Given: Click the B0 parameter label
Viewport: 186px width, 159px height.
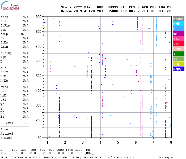Looking at the screenshot, I should [x=2, y=113].
